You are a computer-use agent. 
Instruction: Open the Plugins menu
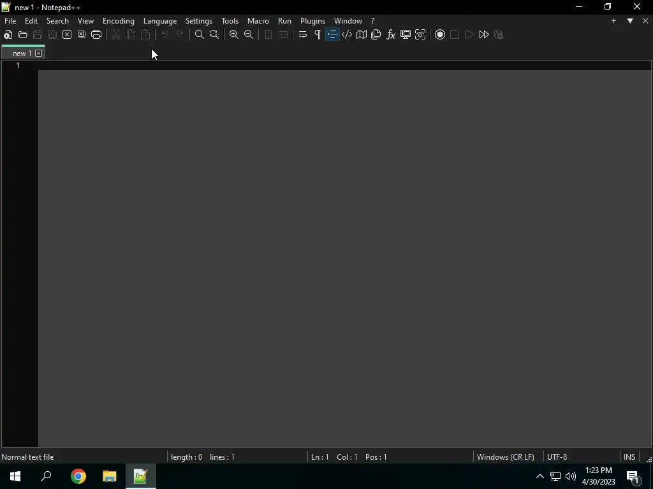click(312, 21)
